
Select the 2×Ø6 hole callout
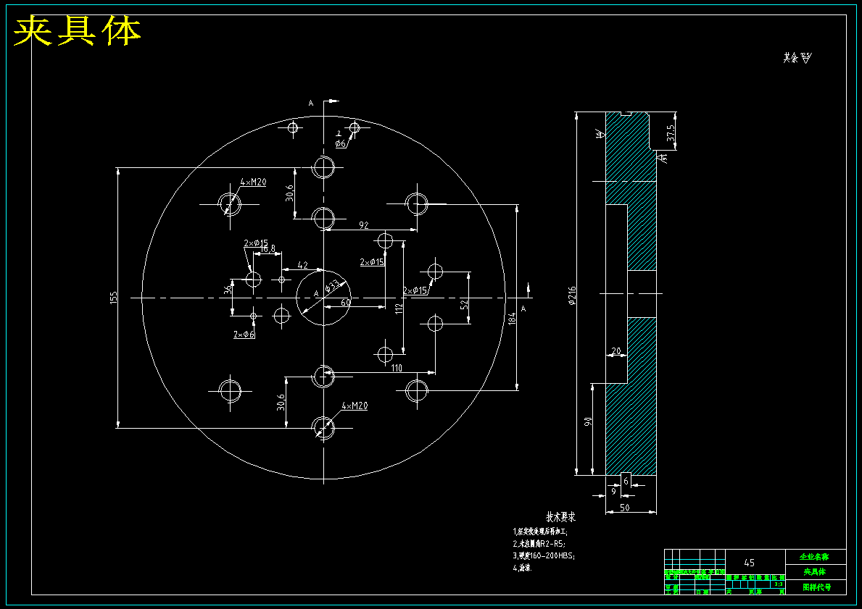coord(244,335)
